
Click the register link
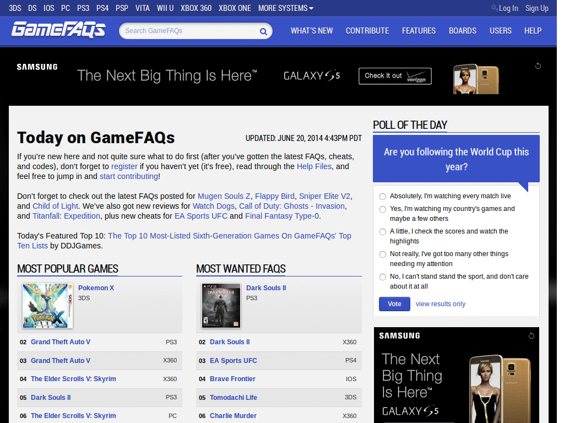pyautogui.click(x=124, y=166)
